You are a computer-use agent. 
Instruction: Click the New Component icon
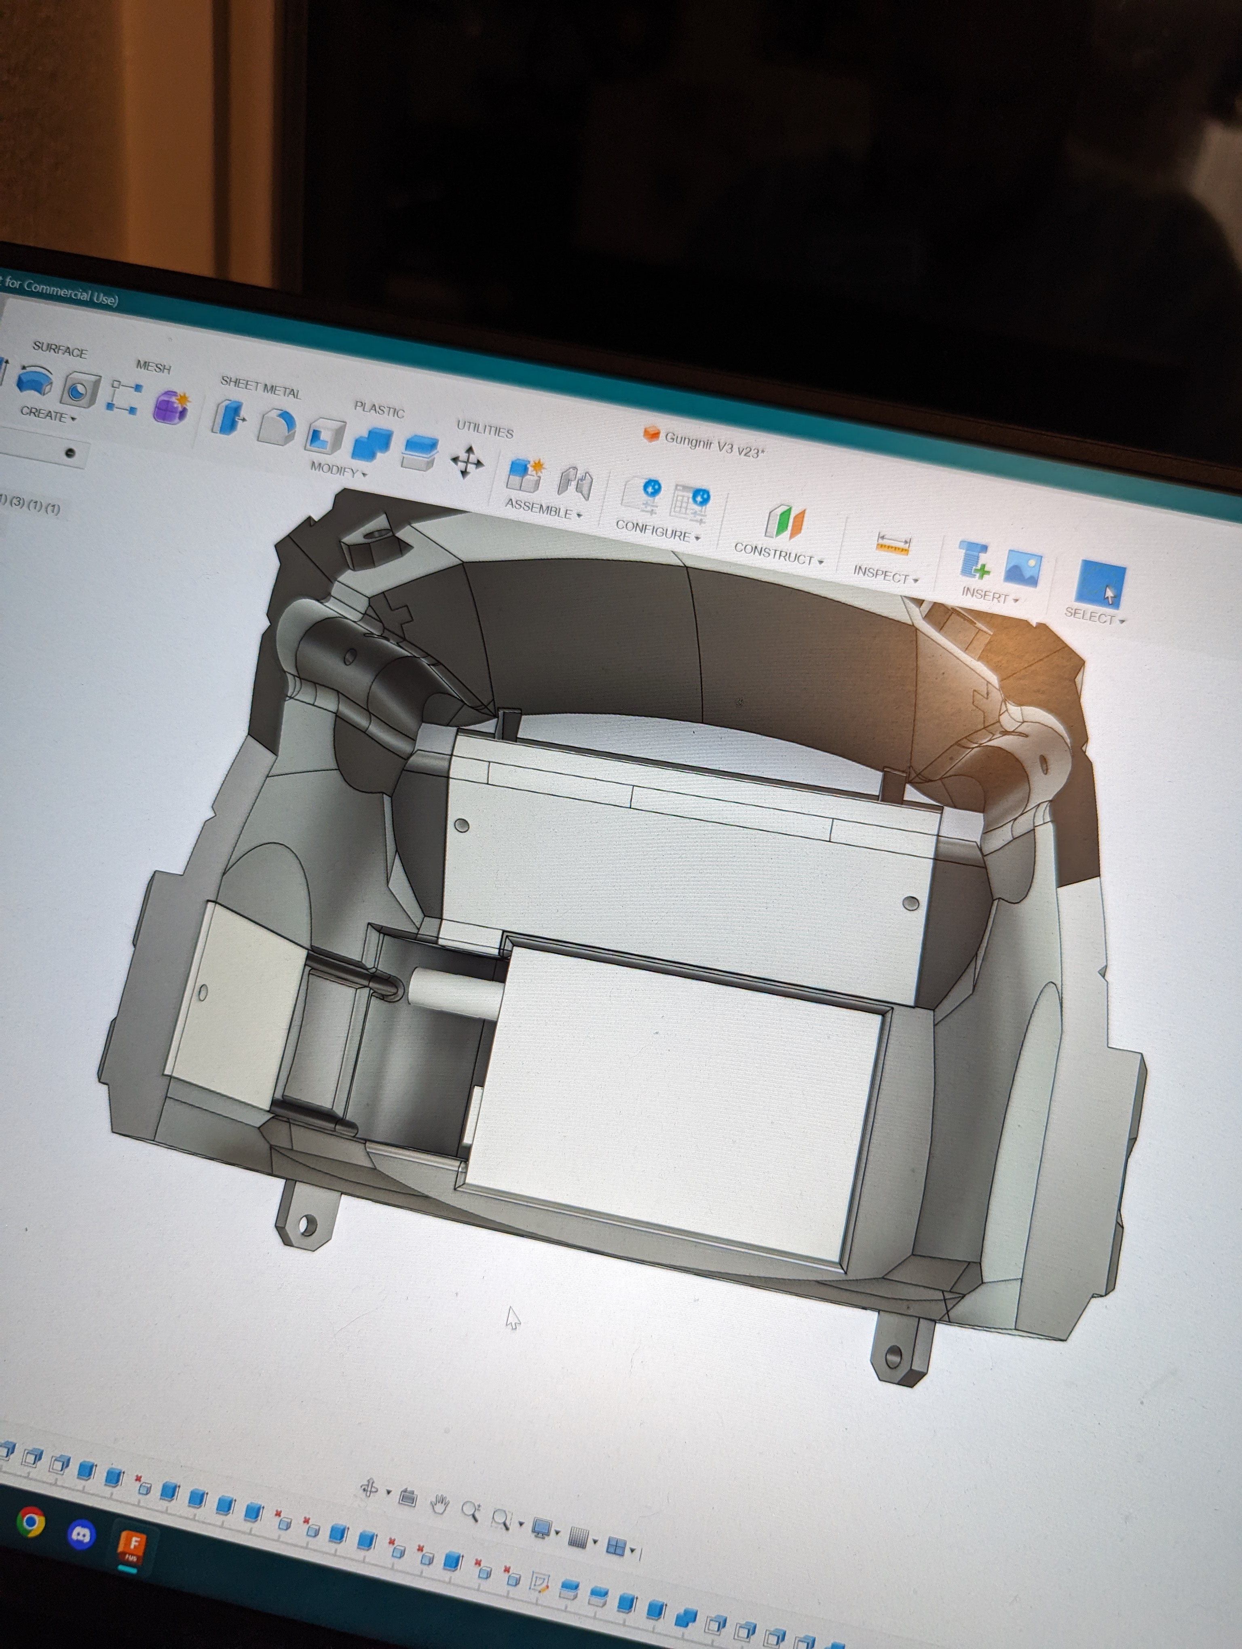pyautogui.click(x=526, y=476)
